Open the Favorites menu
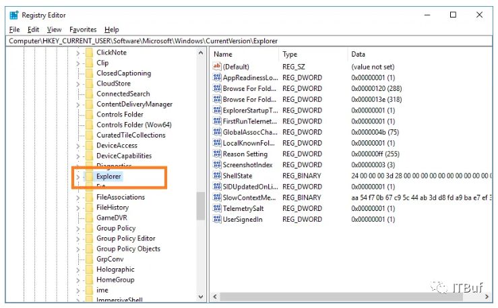 (x=83, y=30)
